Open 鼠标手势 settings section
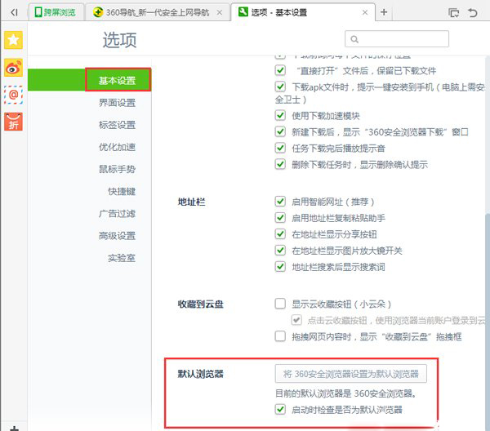The image size is (490, 431). pos(117,169)
